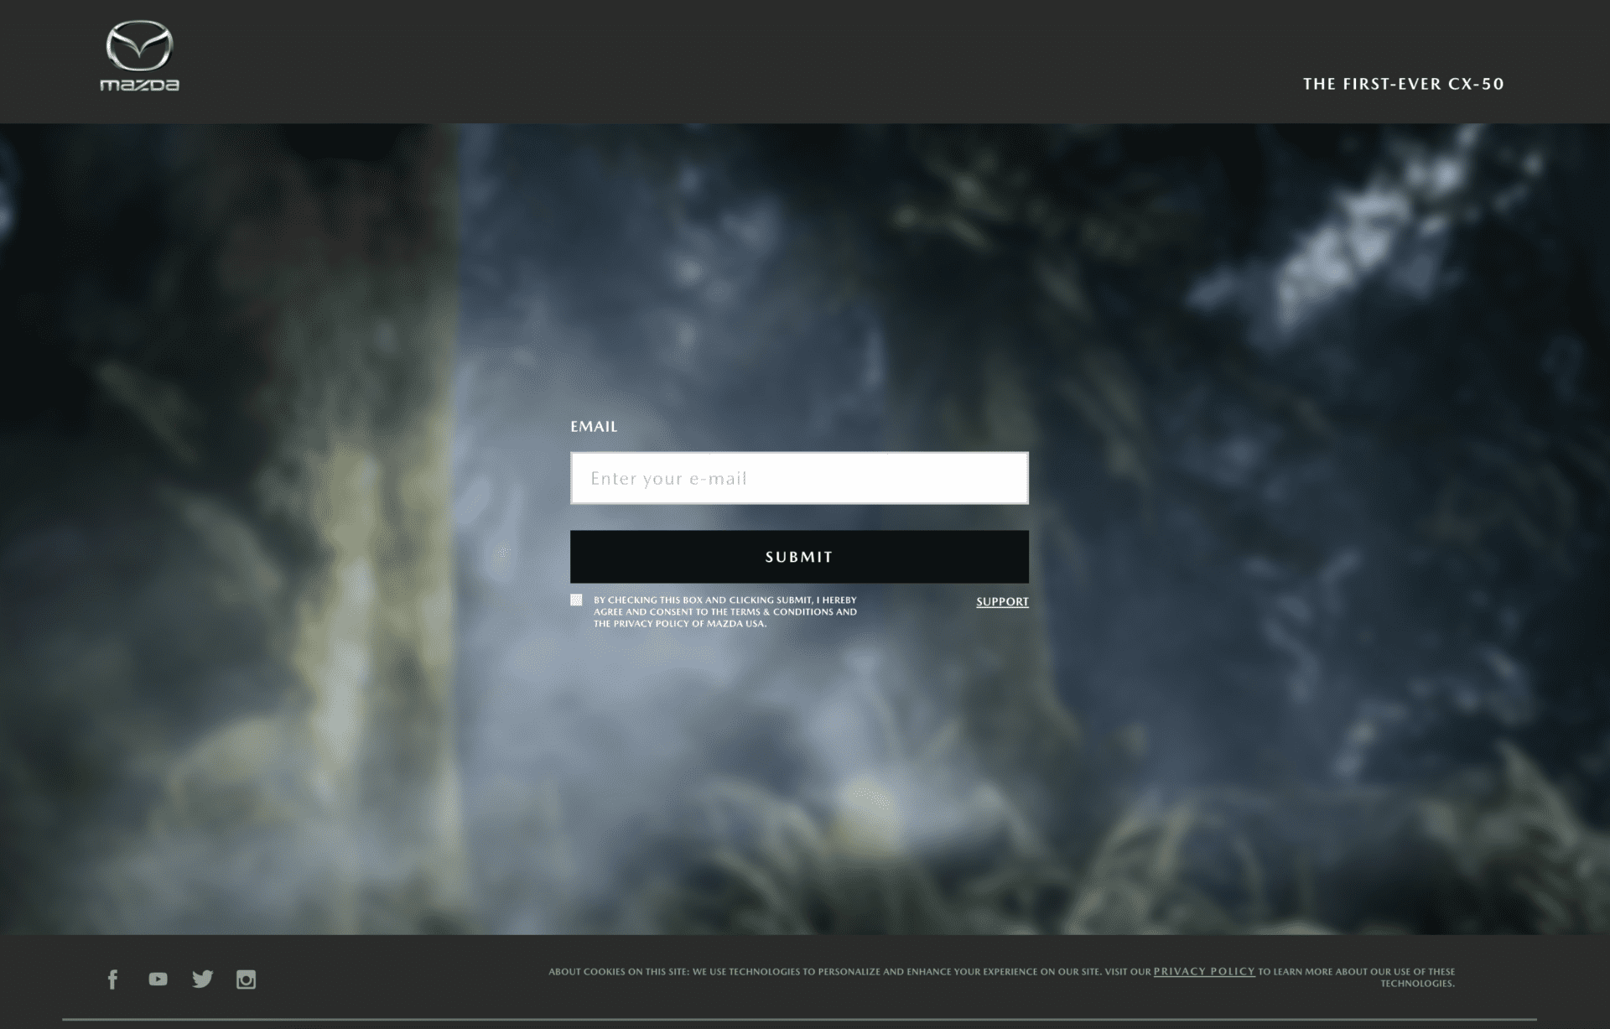Follow the PRIVACY POLICY link in the footer
The image size is (1610, 1029).
coord(1204,971)
